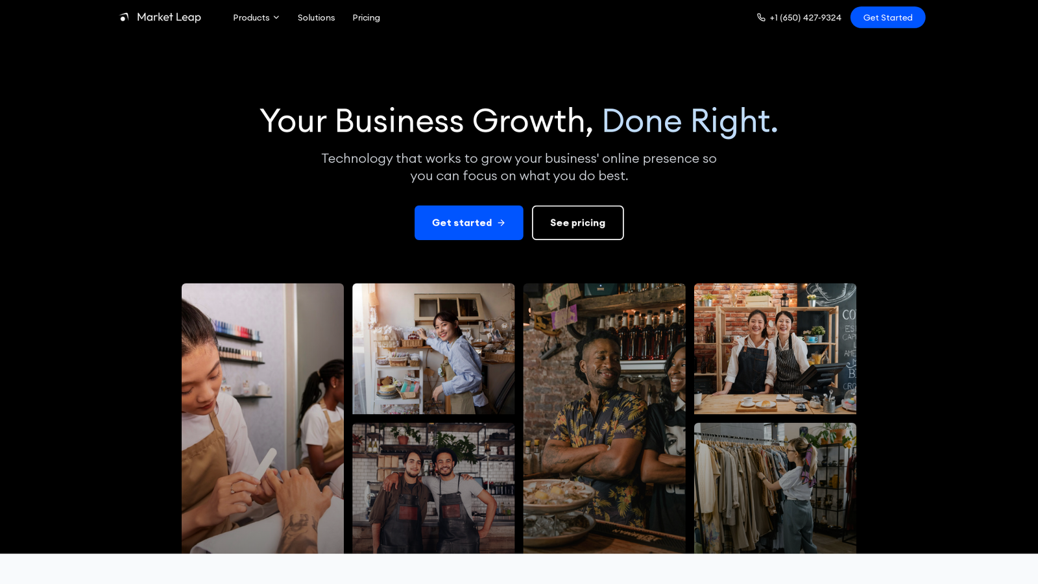Open the cafe counter two women photo
Image resolution: width=1038 pixels, height=584 pixels.
point(775,349)
